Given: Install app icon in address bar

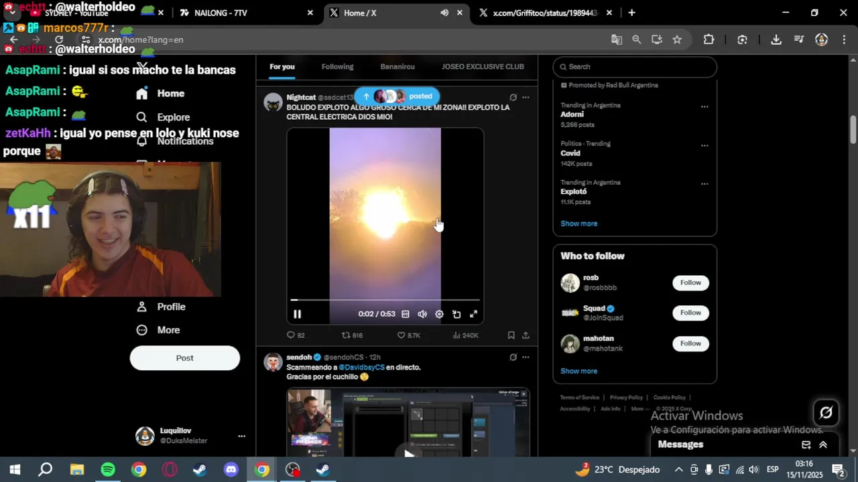Looking at the screenshot, I should pos(657,39).
